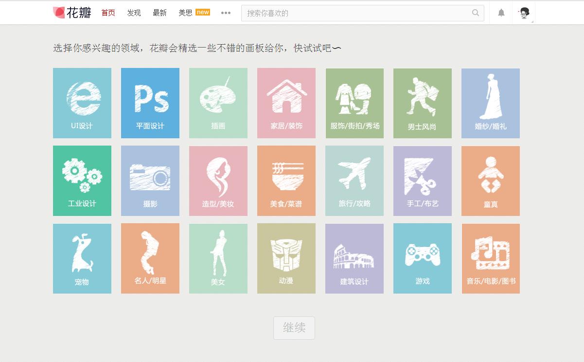584x362 pixels.
Task: Pick the 游戏 gamepad tile
Action: click(x=422, y=258)
